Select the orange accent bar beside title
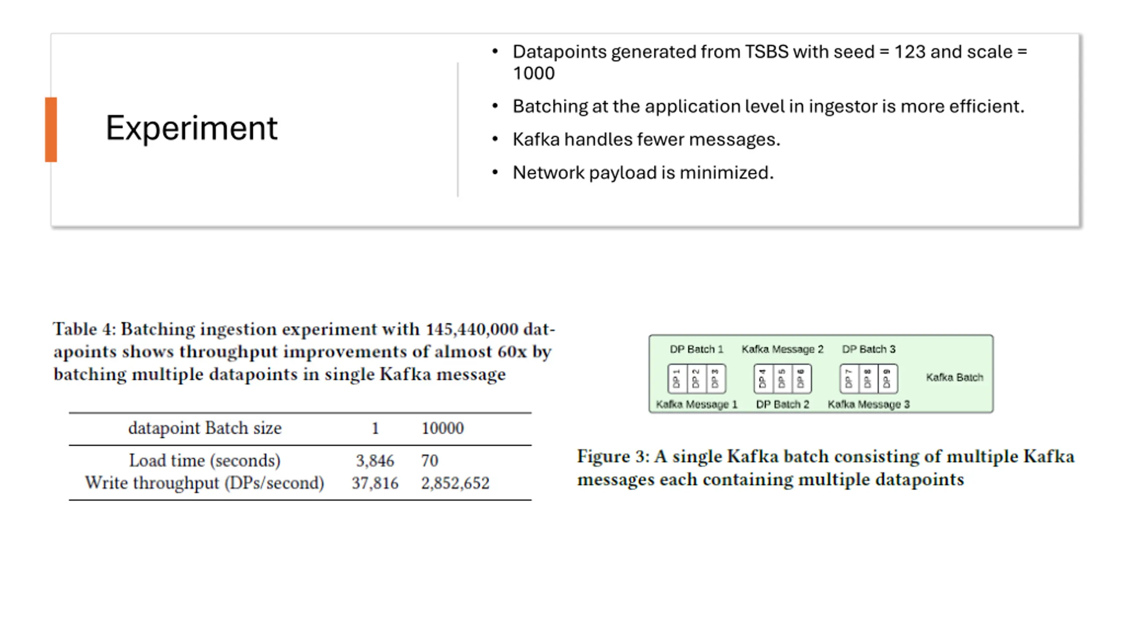The image size is (1122, 631). point(51,130)
